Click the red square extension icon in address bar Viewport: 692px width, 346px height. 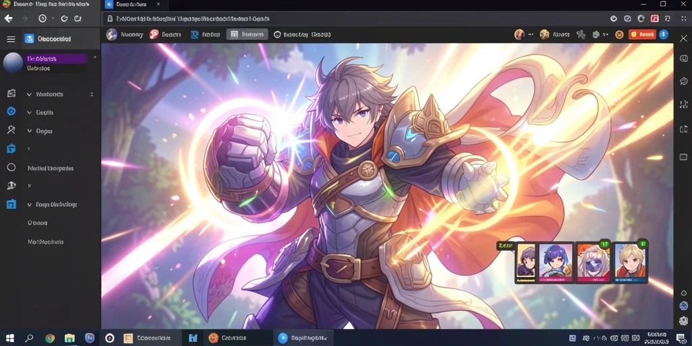pyautogui.click(x=654, y=18)
